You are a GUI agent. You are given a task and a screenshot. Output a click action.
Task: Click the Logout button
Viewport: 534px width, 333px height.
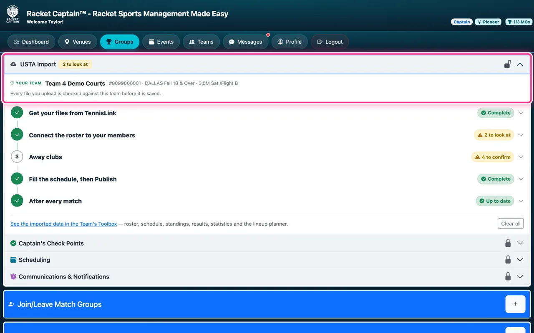coord(330,42)
